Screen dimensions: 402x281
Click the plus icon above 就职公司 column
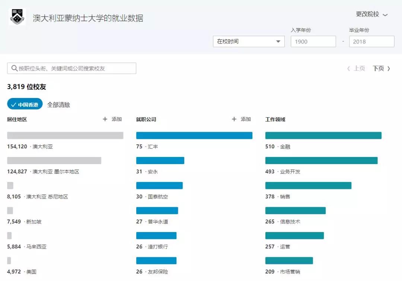pyautogui.click(x=234, y=119)
